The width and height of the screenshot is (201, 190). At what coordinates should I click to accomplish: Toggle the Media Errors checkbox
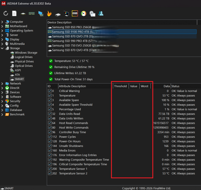[50, 150]
